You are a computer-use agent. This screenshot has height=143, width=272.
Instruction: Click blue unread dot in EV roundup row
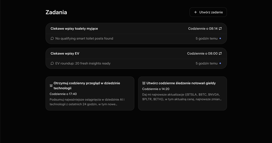point(220,63)
